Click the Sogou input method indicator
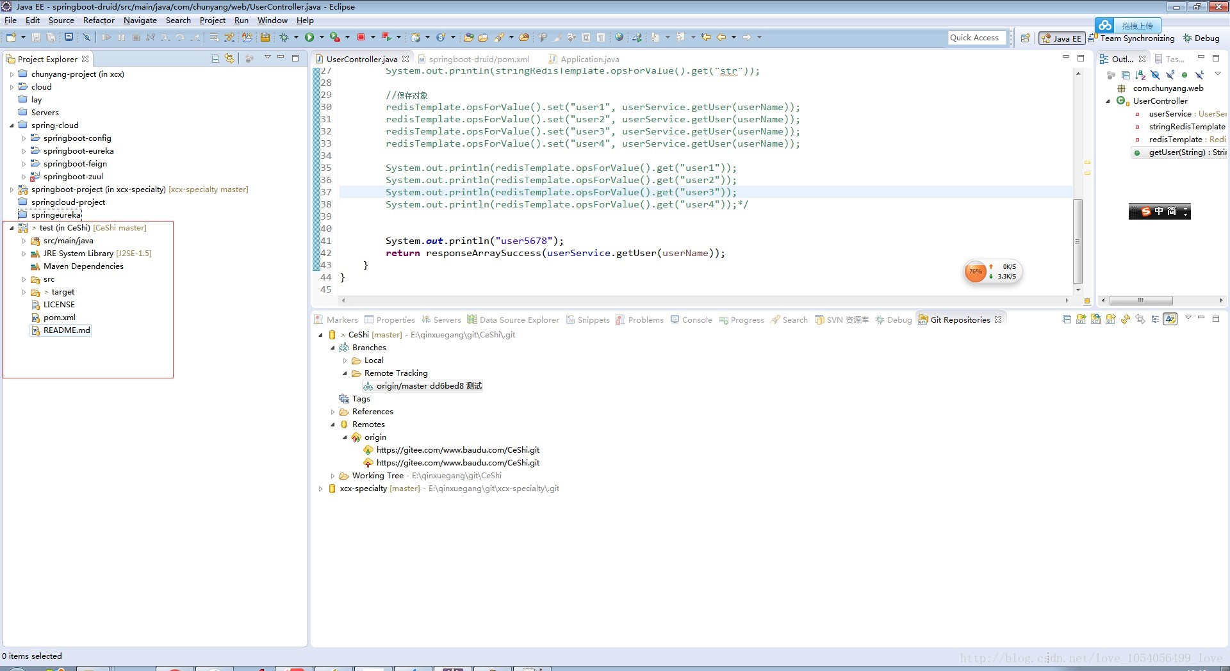This screenshot has height=671, width=1230. (1160, 211)
